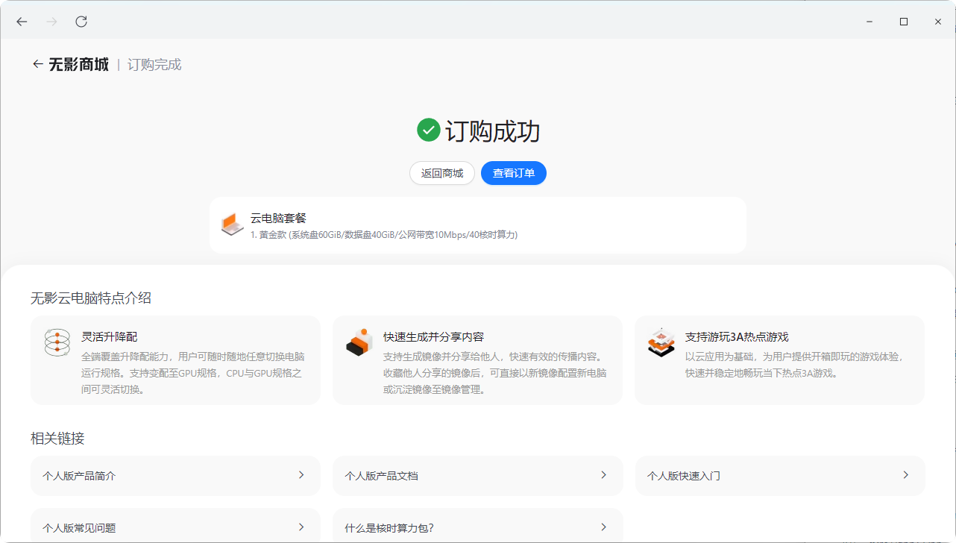The height and width of the screenshot is (543, 956).
Task: Click the 支持游玩3A热点游戏 feature icon
Action: (661, 342)
